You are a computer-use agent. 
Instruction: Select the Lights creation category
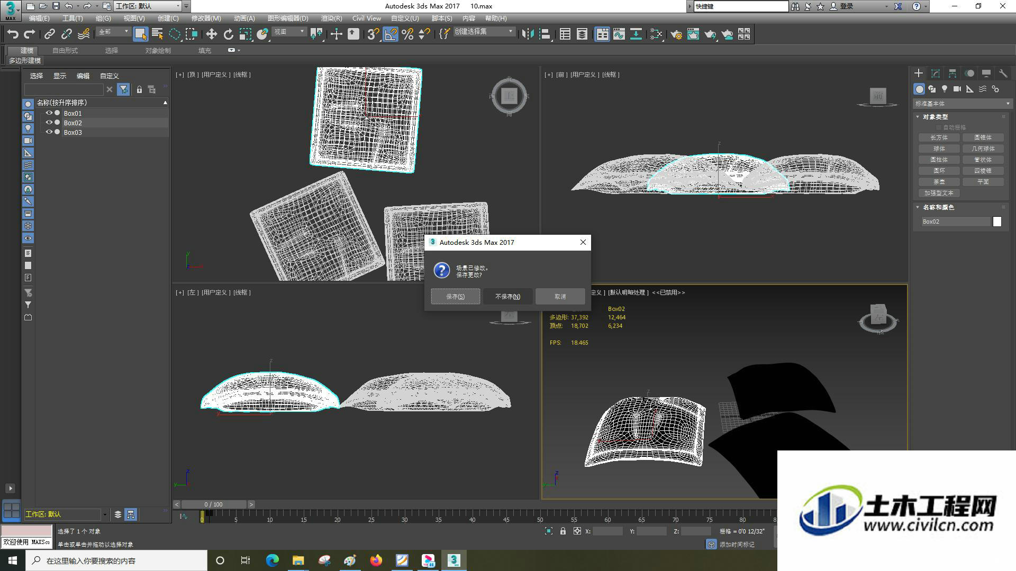[945, 89]
